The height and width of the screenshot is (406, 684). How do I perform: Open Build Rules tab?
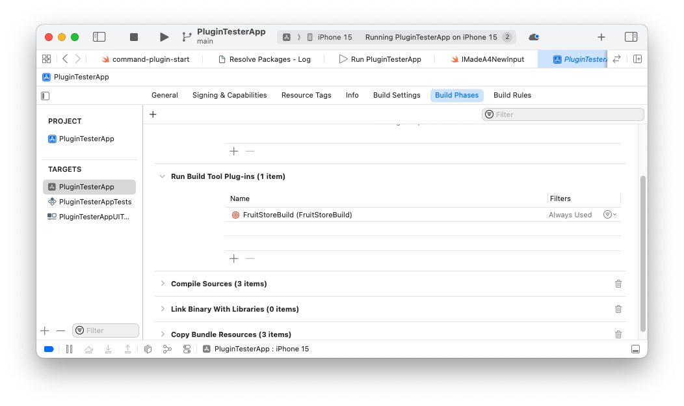512,95
